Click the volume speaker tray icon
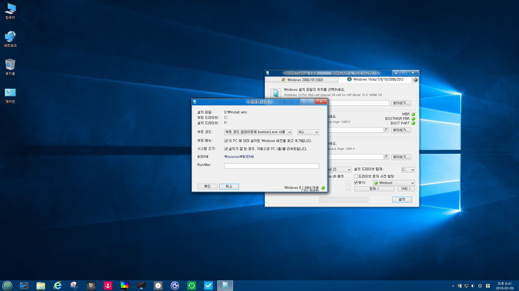This screenshot has height=291, width=519. coord(473,286)
